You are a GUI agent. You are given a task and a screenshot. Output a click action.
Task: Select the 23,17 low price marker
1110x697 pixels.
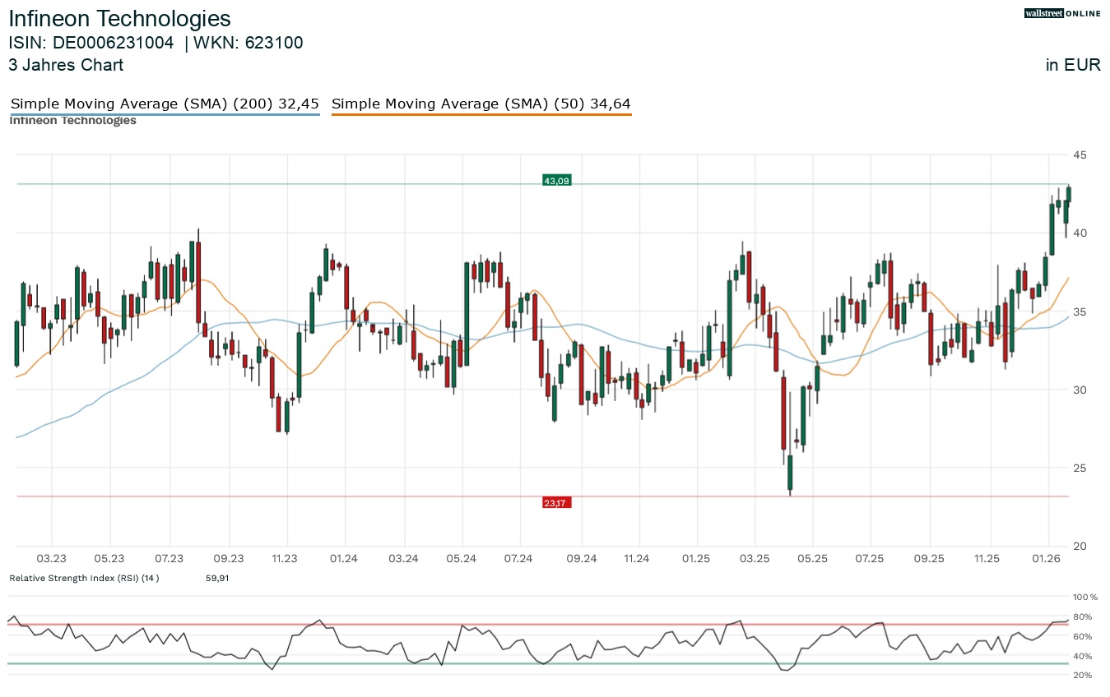[x=556, y=502]
